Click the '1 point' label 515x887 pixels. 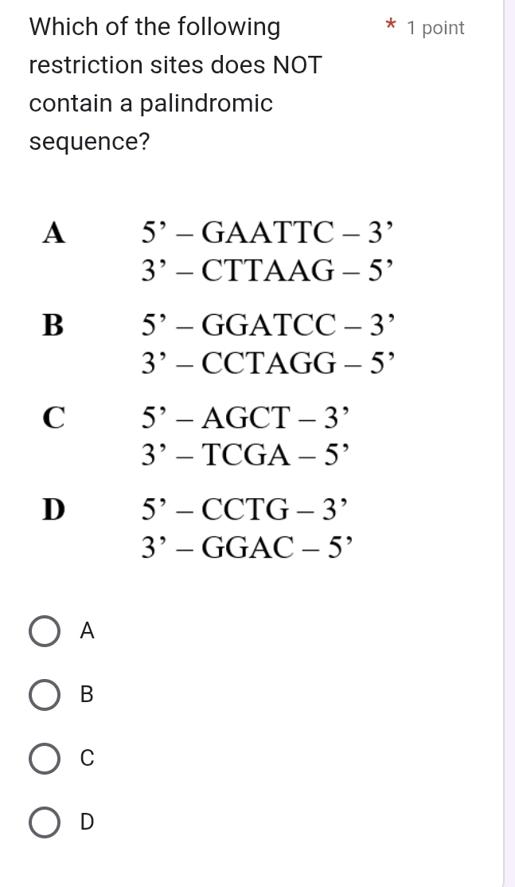pos(435,29)
